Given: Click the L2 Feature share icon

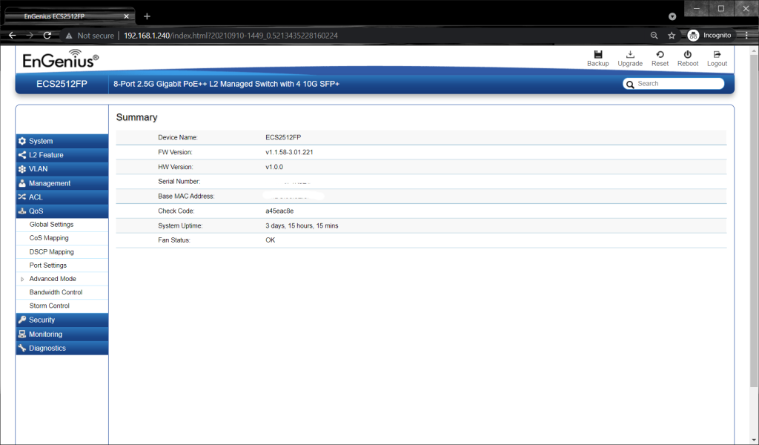Looking at the screenshot, I should pos(22,155).
